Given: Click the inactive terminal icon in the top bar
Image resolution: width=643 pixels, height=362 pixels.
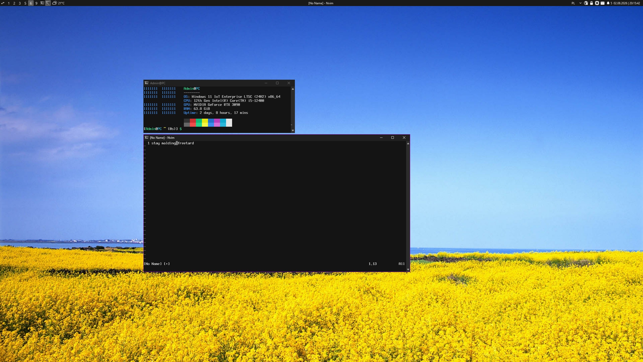Looking at the screenshot, I should 42,3.
